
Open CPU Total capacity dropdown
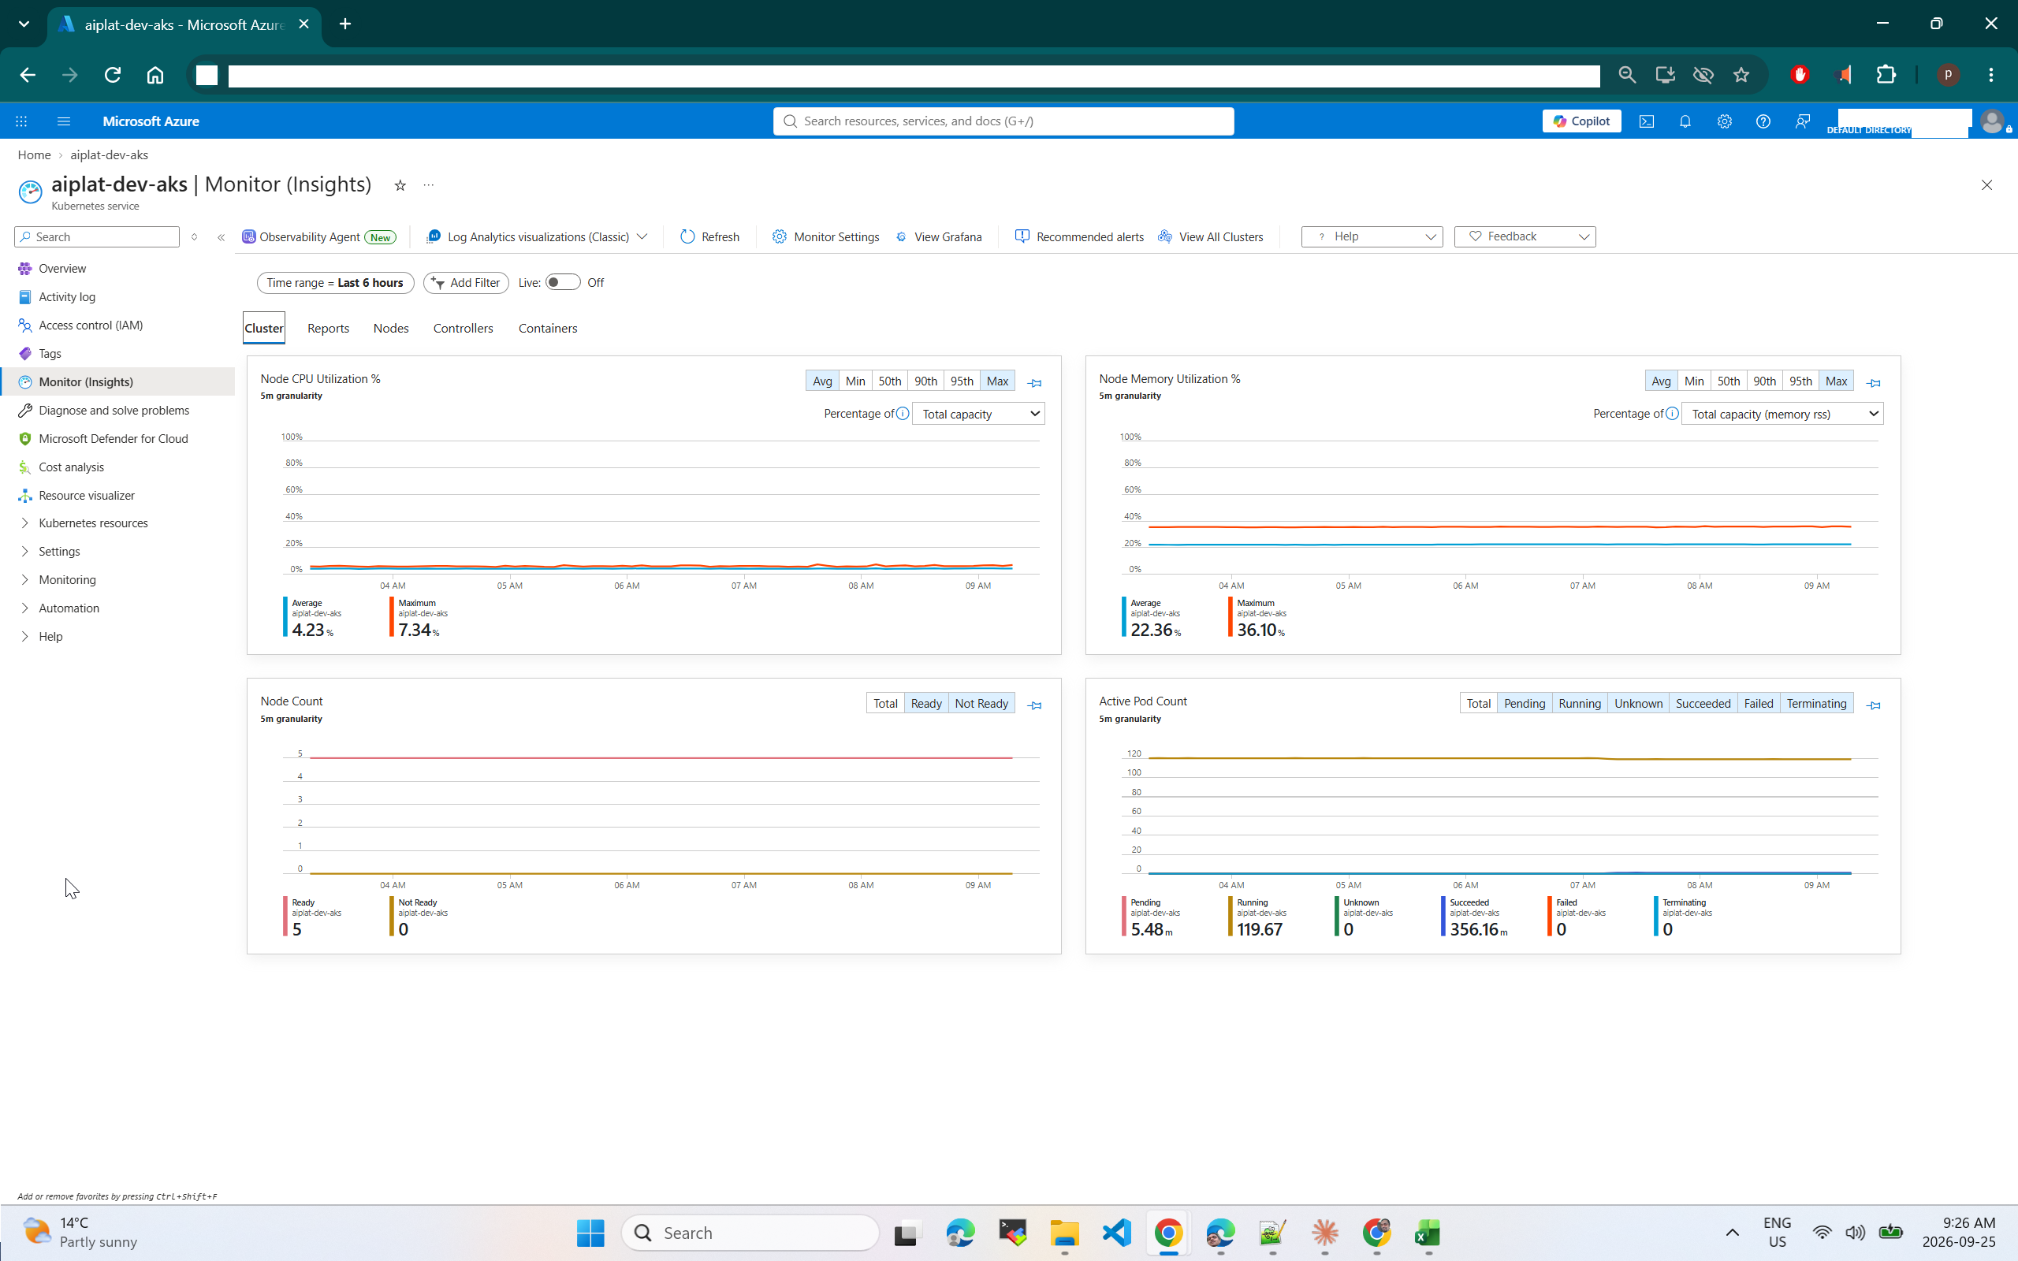coord(978,414)
